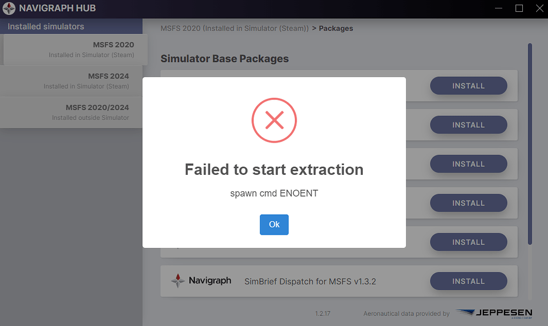Select MSFS 2024 installed in Simulator (Steam)
The height and width of the screenshot is (326, 548).
[x=71, y=81]
